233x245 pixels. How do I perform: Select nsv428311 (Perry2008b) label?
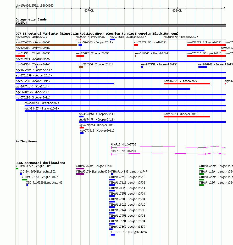pyautogui.click(x=33, y=48)
